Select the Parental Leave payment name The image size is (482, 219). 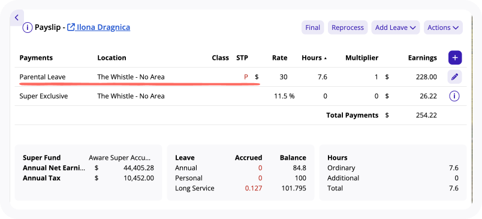click(x=43, y=77)
